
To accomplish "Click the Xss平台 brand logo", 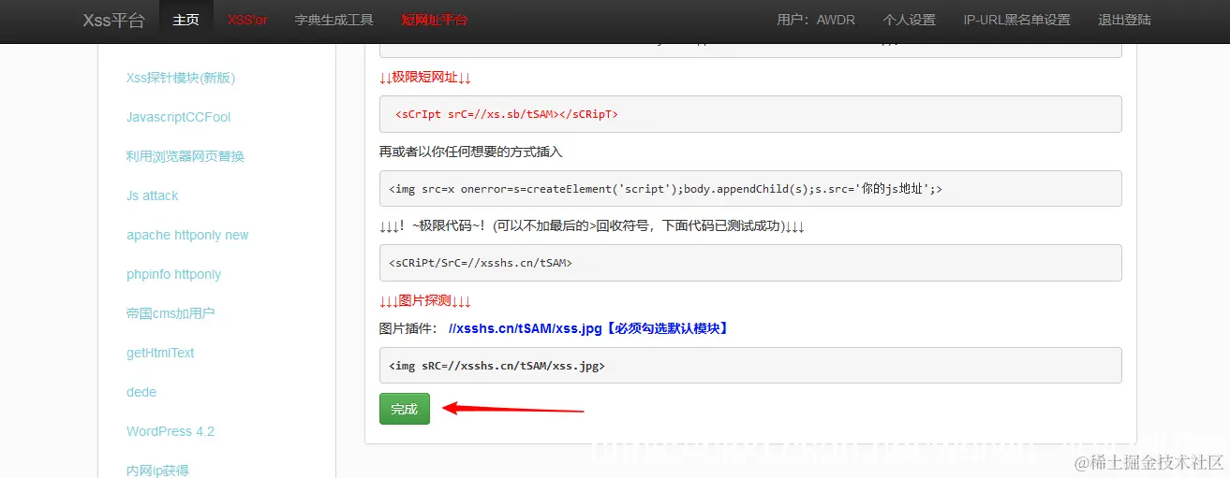I will click(113, 20).
